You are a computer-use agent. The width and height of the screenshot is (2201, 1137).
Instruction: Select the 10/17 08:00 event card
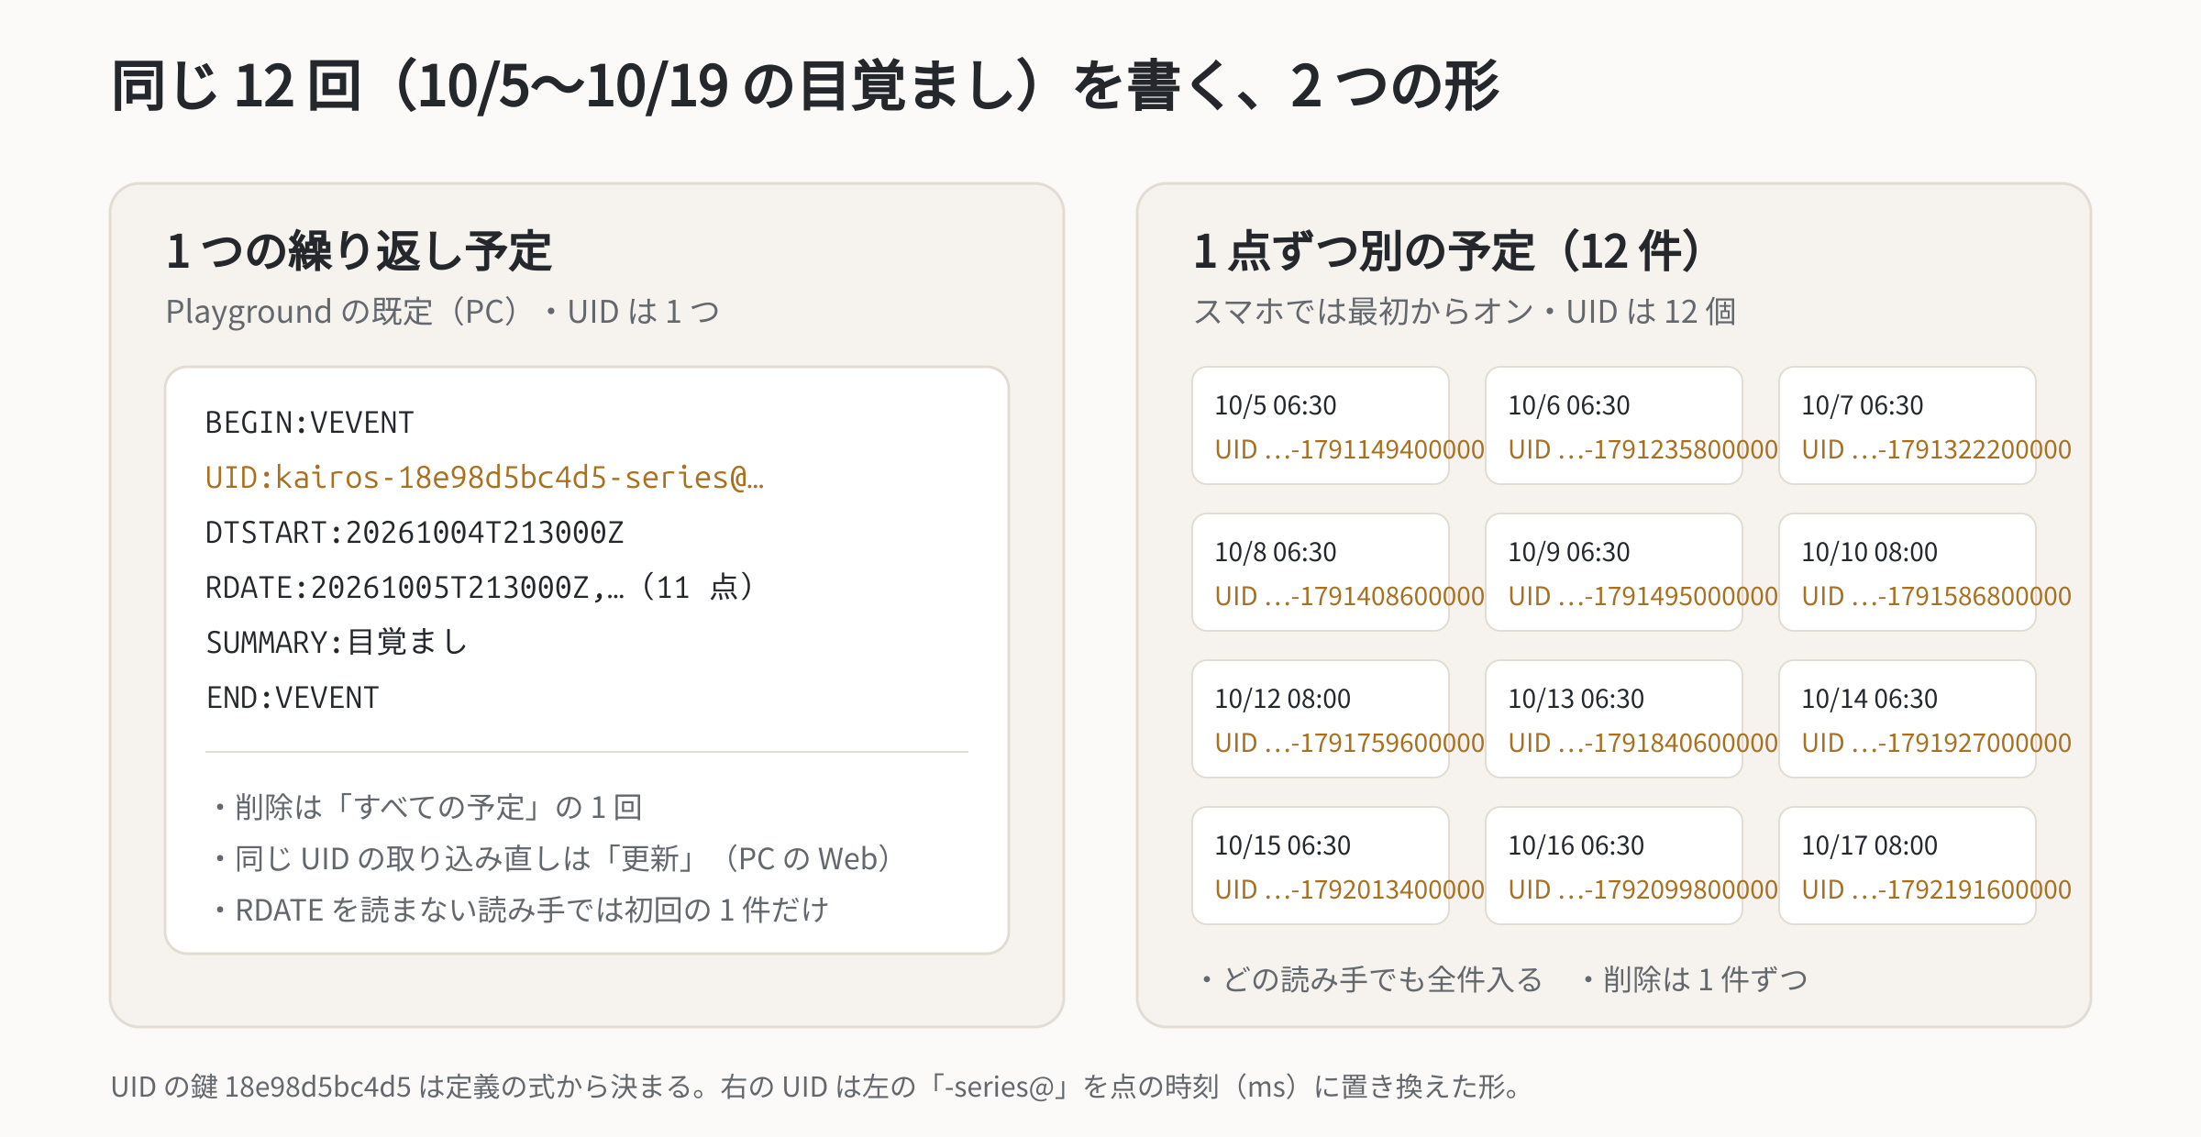[x=1908, y=866]
